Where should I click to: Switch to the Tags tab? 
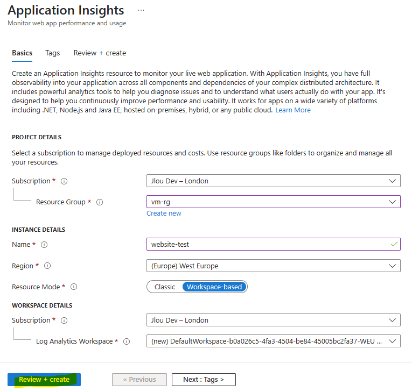(53, 53)
